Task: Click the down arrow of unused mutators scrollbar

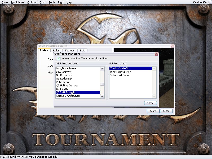Action: 102,96
